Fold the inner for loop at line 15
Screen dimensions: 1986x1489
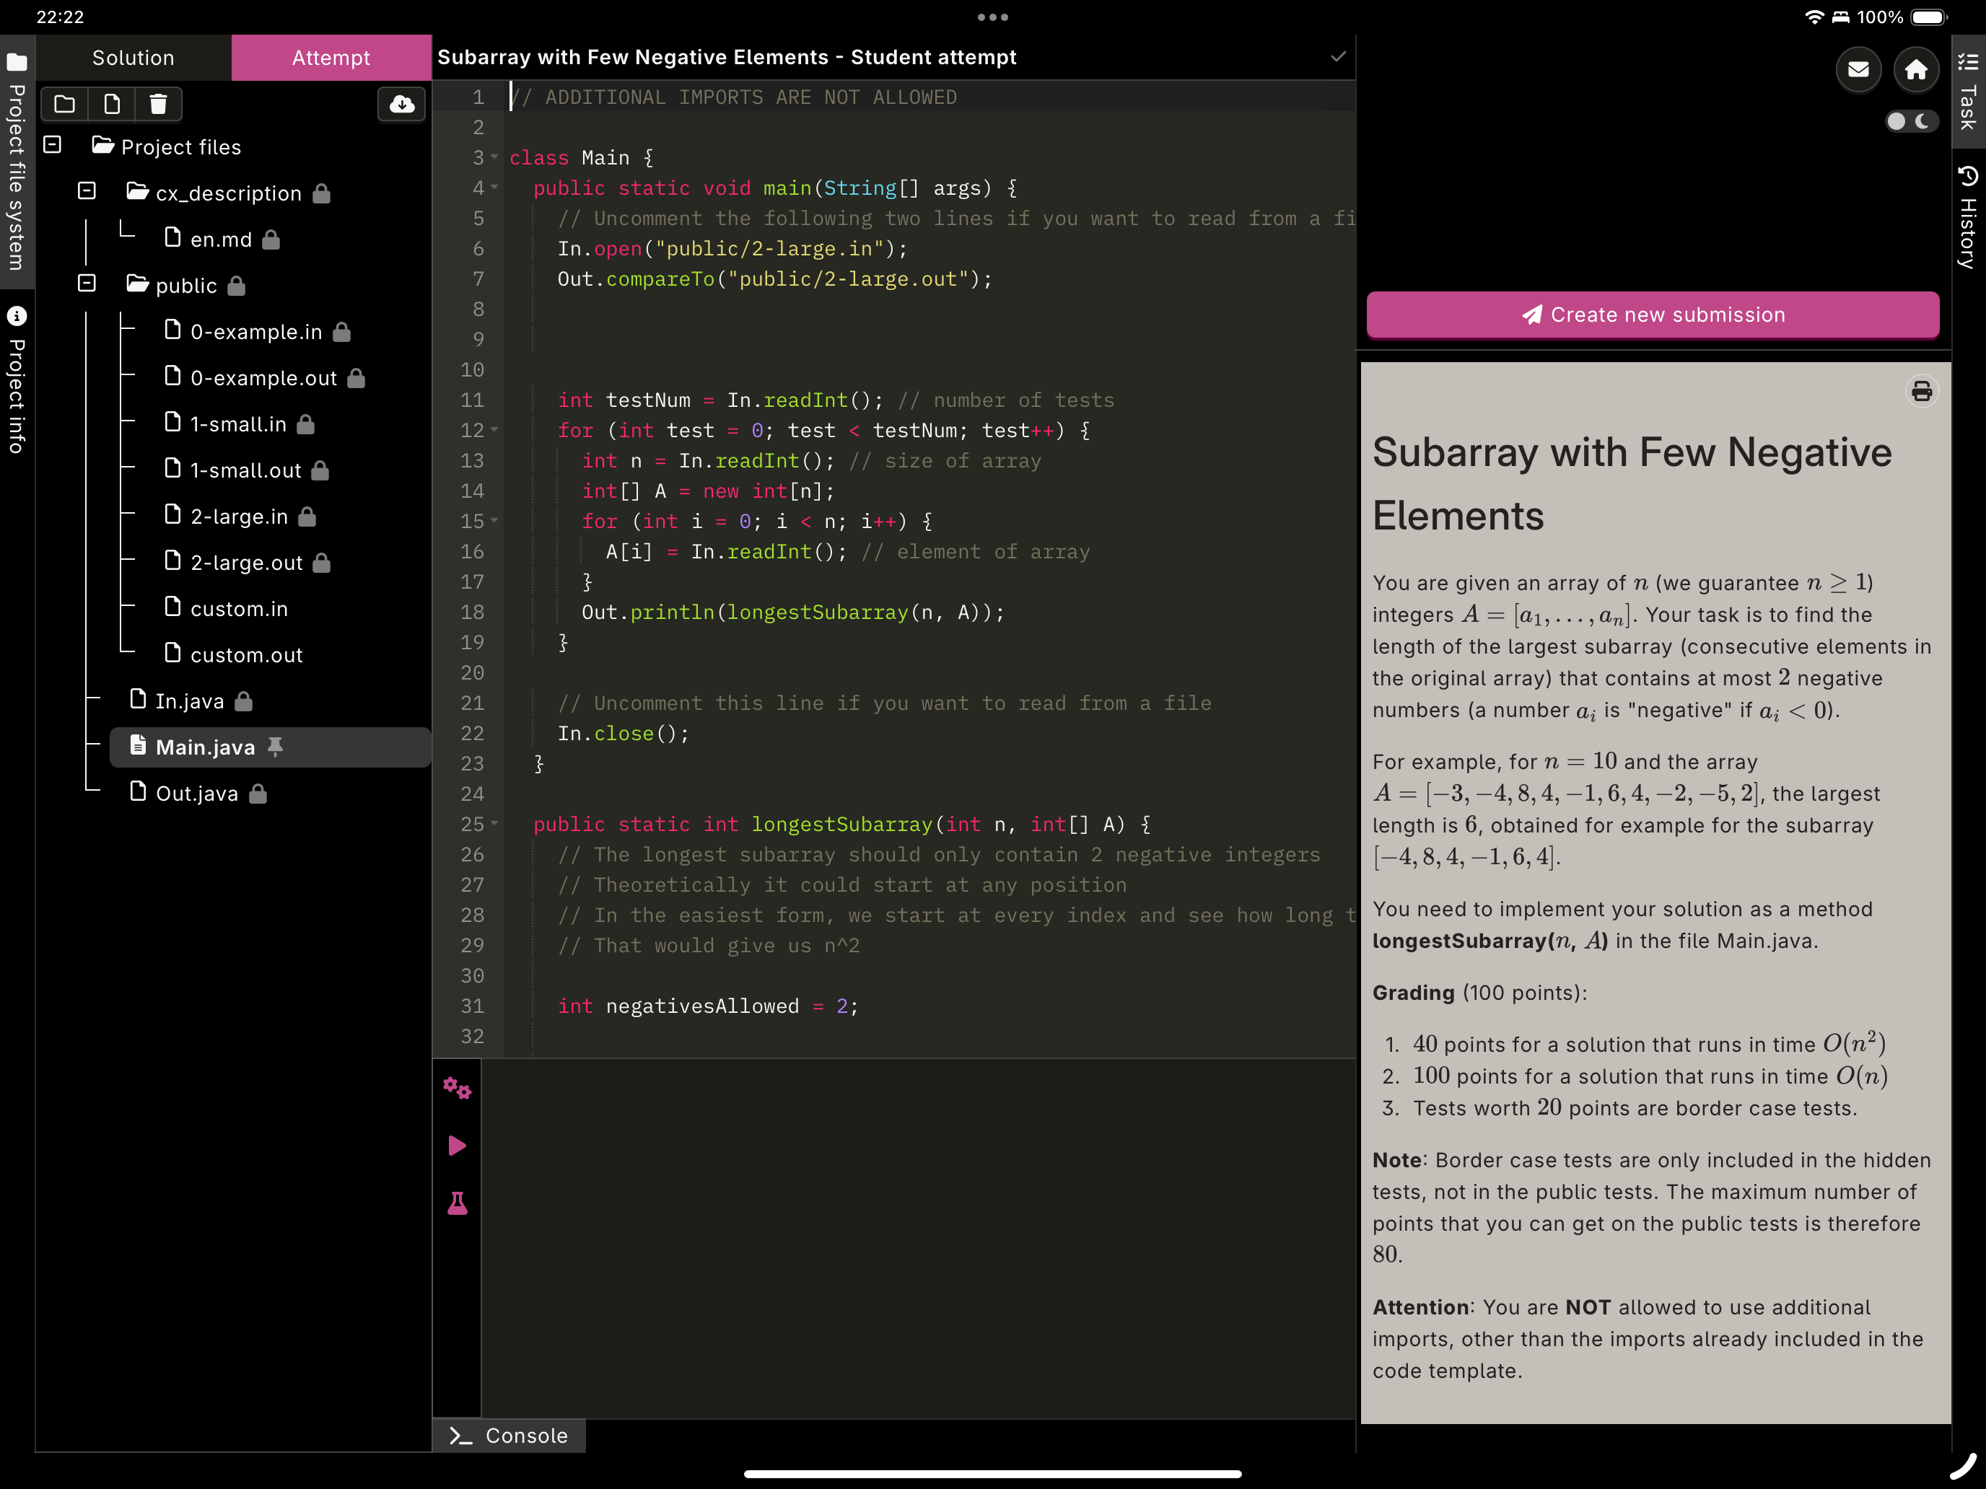point(494,521)
